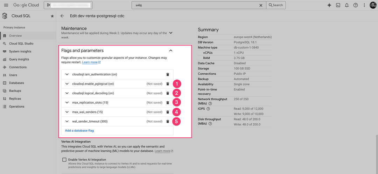Go back using the arrow beside Edit title
Image resolution: width=378 pixels, height=174 pixels.
point(62,16)
